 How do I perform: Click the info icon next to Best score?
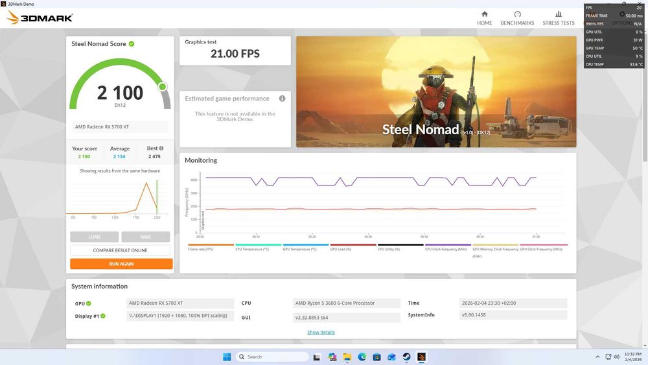click(161, 148)
